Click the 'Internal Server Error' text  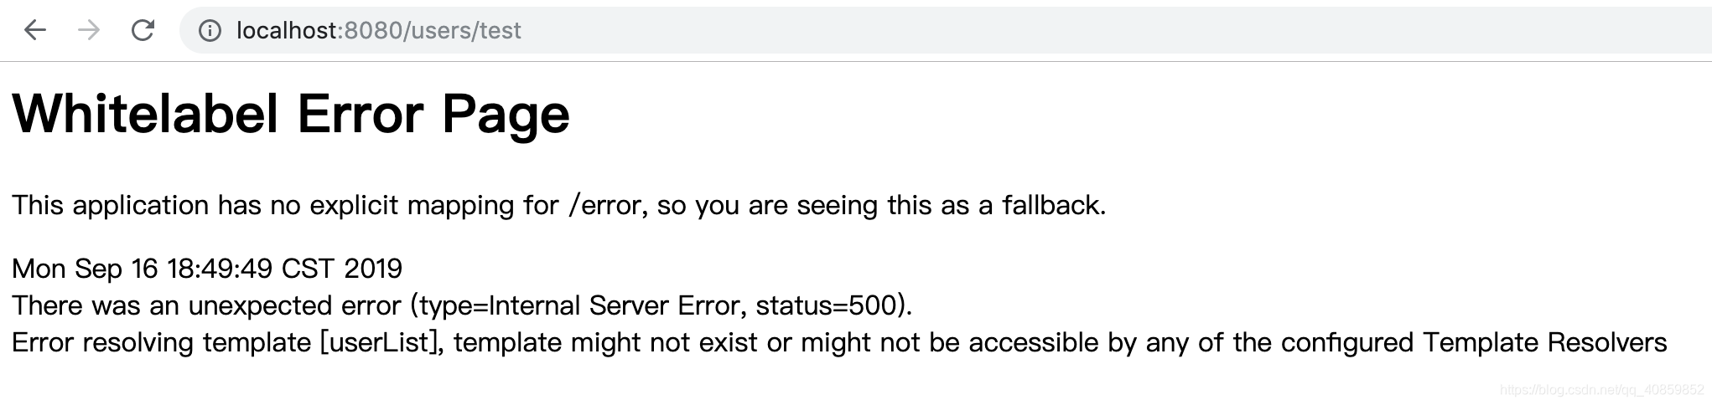tap(615, 305)
